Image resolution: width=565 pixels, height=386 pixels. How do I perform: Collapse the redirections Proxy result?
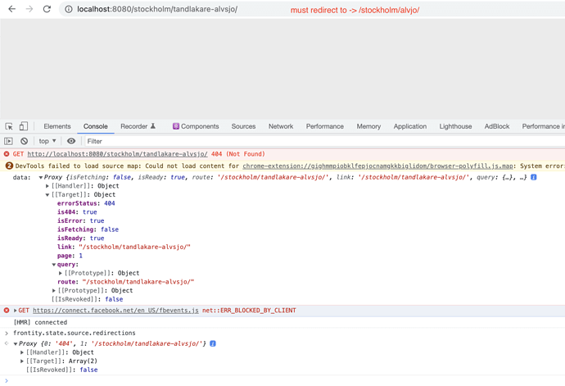point(16,343)
